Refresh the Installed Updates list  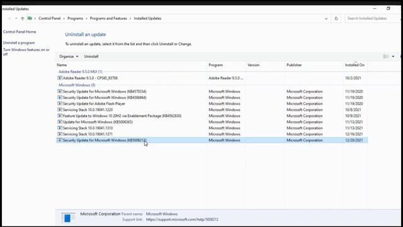(336, 18)
